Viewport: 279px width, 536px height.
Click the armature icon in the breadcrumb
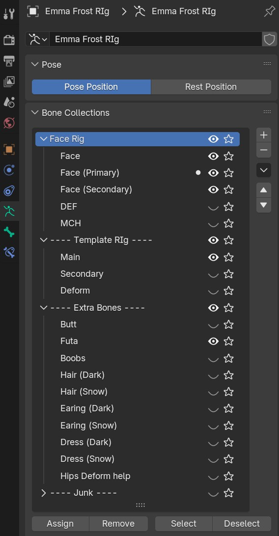(x=139, y=12)
